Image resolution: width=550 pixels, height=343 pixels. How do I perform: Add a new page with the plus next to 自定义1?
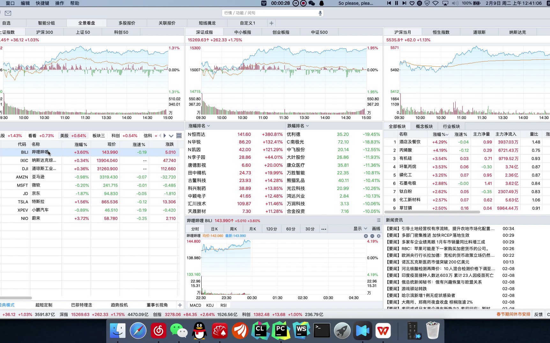pyautogui.click(x=271, y=23)
